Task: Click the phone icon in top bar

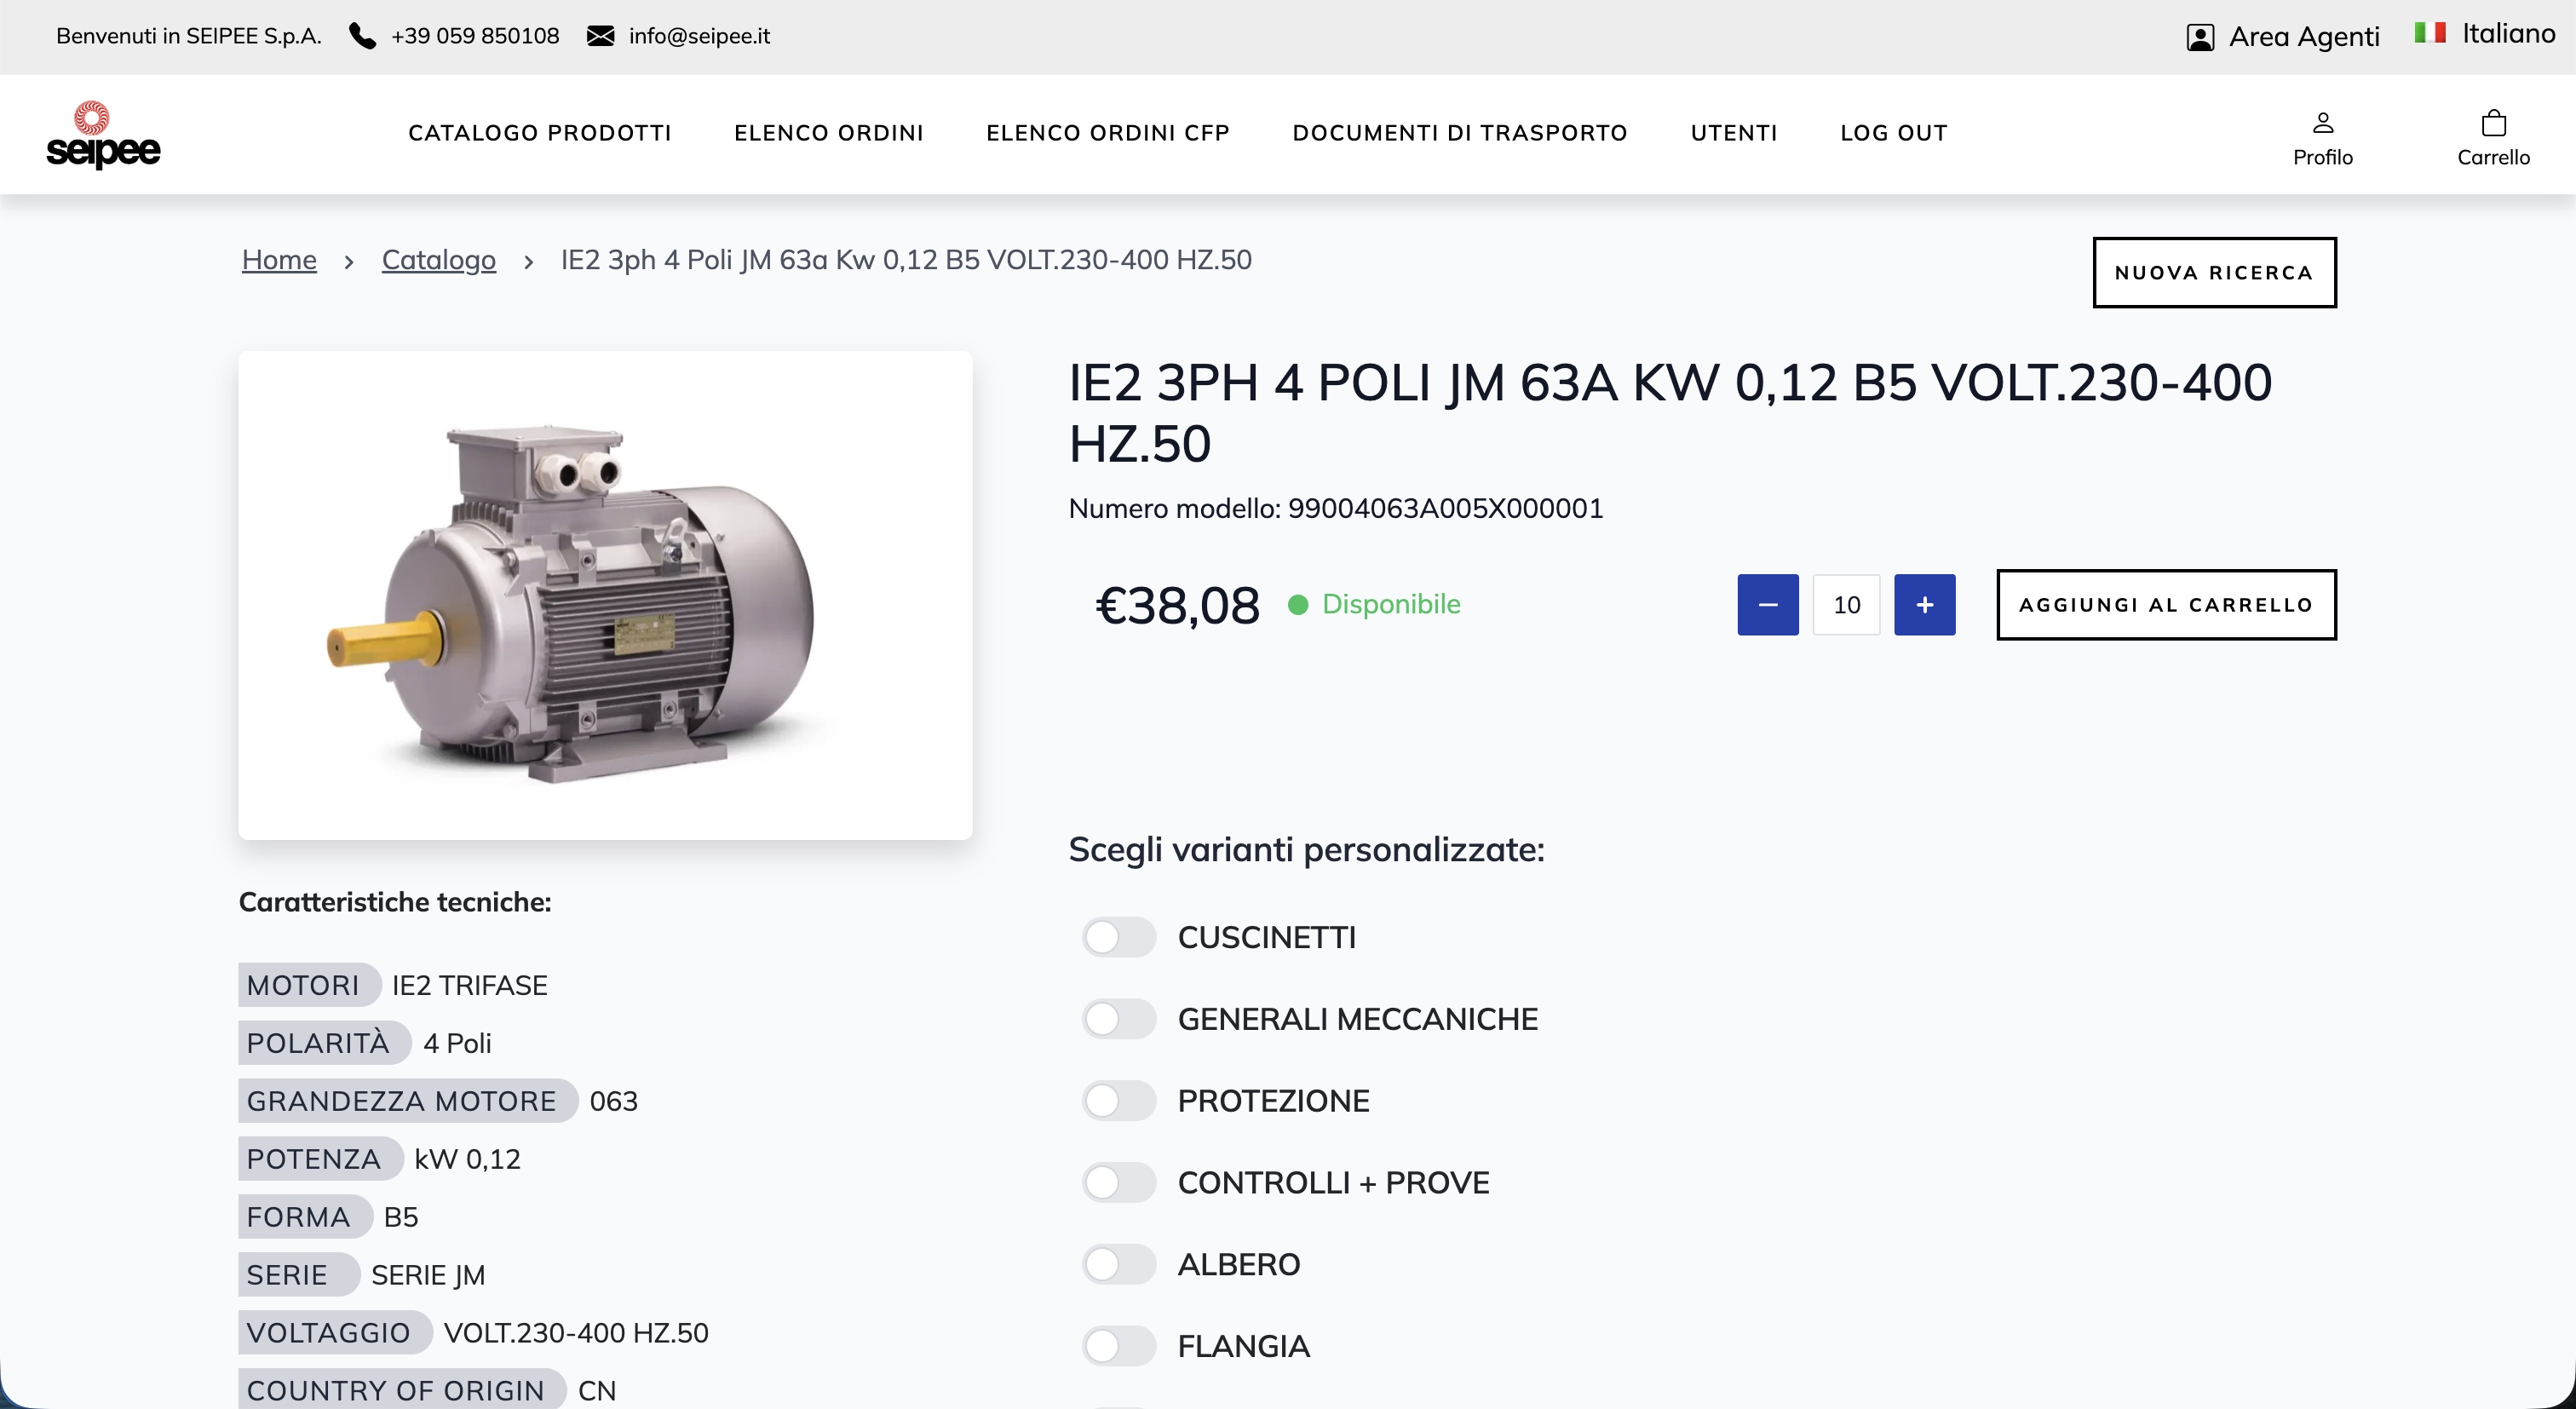Action: pos(362,36)
